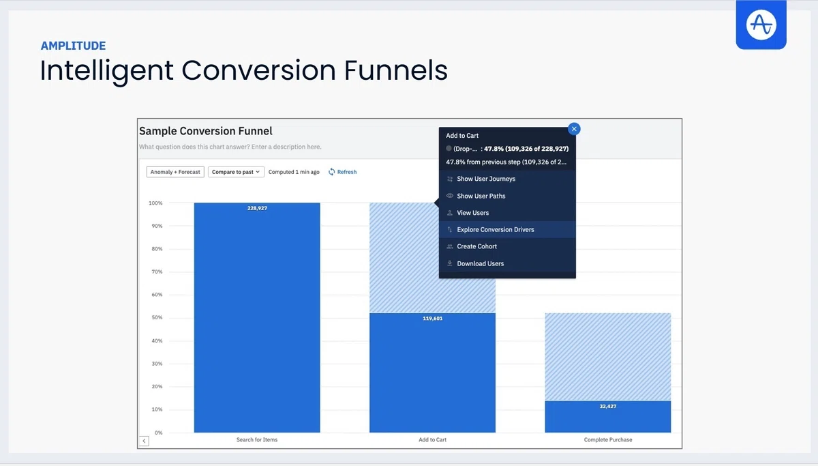Choose Download Users from the popup
This screenshot has width=818, height=466.
(x=507, y=263)
